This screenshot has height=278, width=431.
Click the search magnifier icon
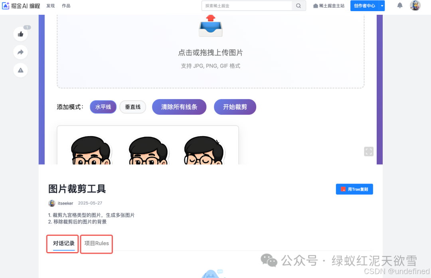[x=299, y=6]
